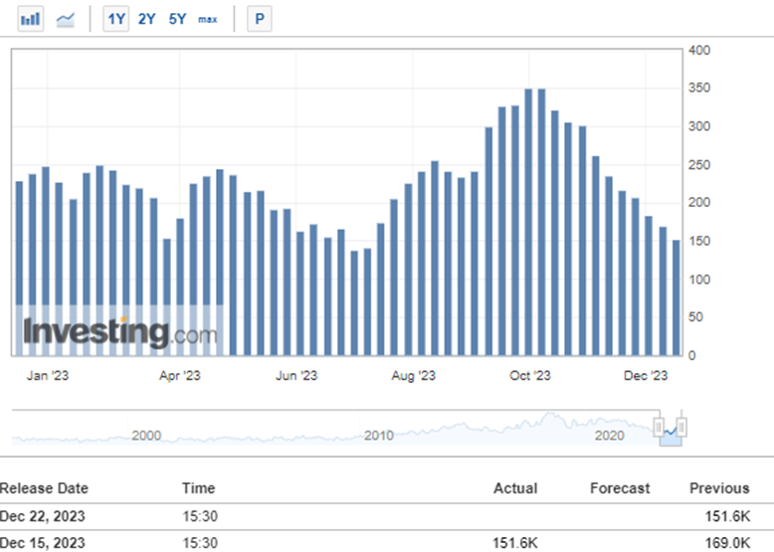Click the Release Date column header

(44, 488)
